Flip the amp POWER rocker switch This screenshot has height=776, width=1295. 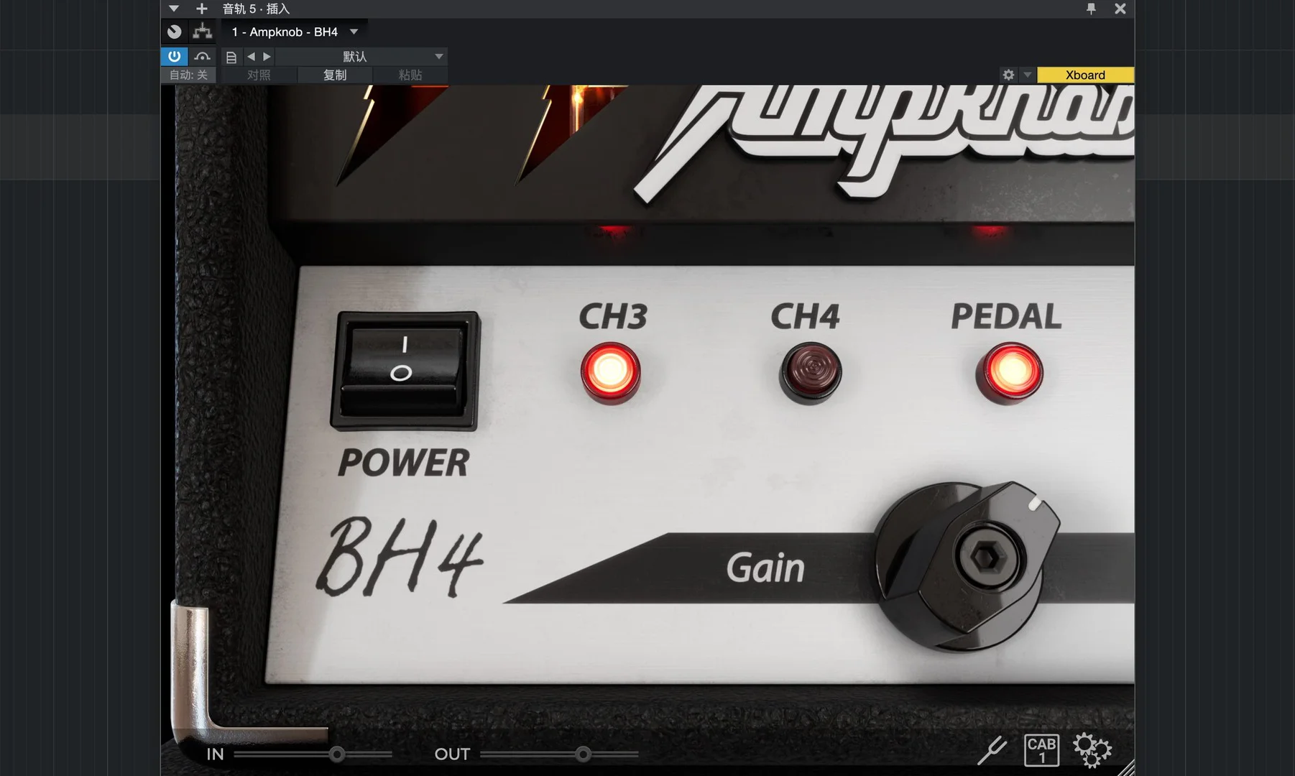tap(405, 371)
